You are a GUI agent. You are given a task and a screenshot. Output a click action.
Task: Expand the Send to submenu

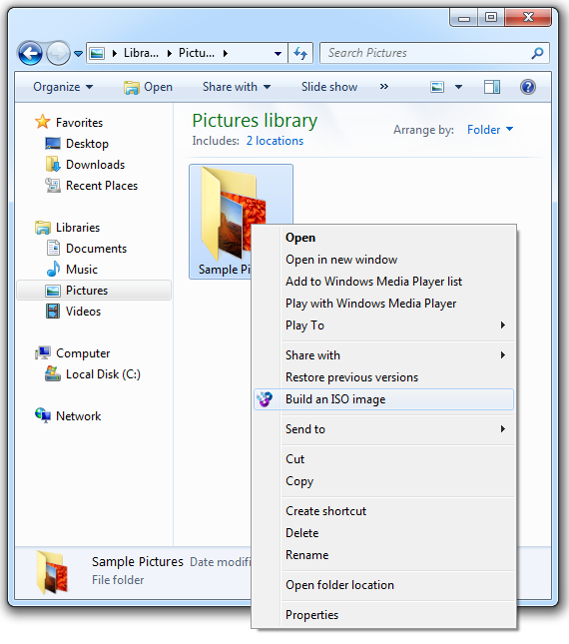tap(384, 429)
